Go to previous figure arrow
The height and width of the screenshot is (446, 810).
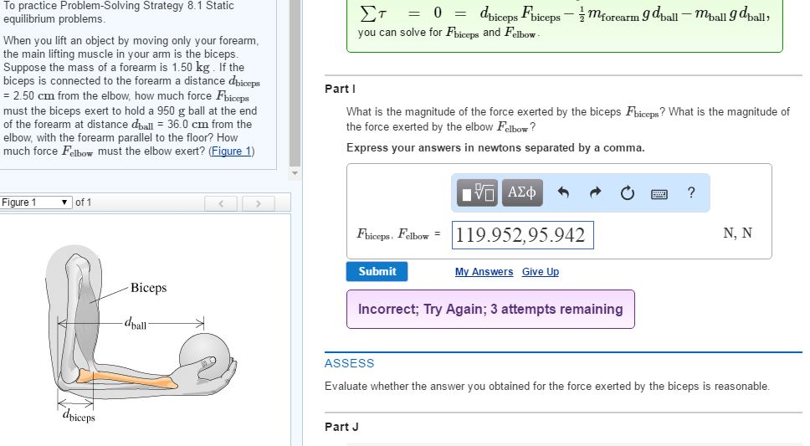221,203
